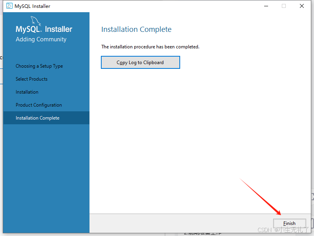Viewport: 314px width, 236px height.
Task: Click the Adding Community subtitle
Action: point(41,39)
